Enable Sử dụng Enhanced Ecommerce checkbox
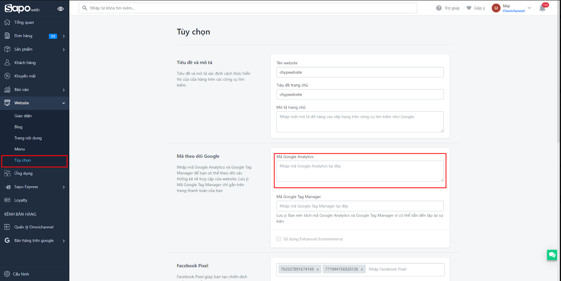 [279, 239]
